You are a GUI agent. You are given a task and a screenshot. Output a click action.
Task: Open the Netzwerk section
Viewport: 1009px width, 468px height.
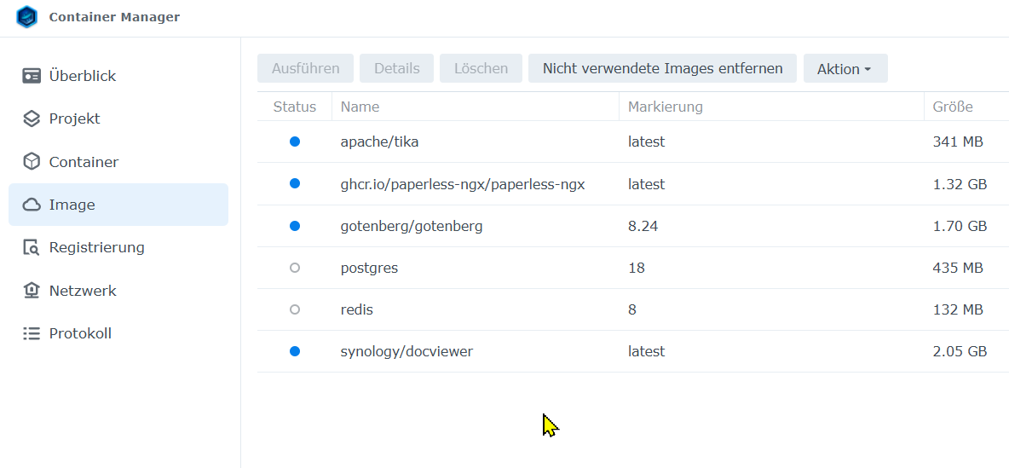coord(83,291)
